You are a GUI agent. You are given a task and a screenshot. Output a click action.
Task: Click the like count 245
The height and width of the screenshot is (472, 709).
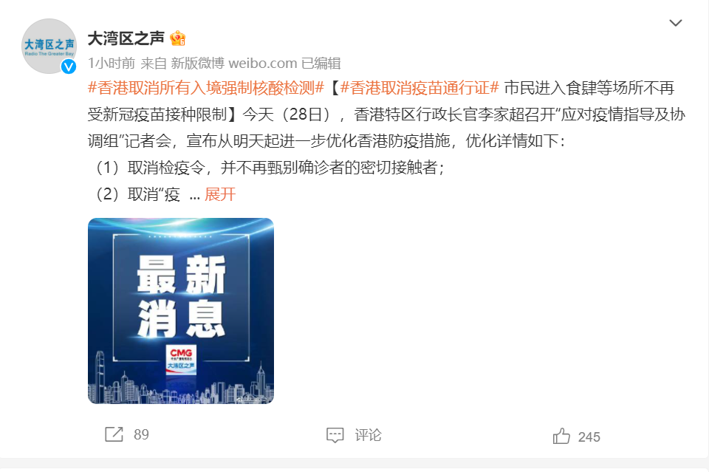tap(589, 437)
